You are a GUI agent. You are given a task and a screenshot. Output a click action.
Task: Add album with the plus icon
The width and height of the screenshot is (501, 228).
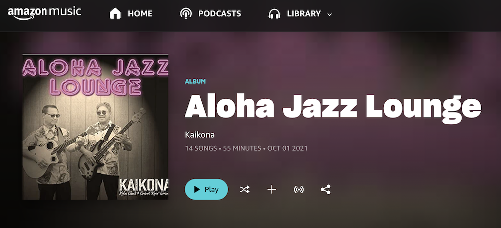click(271, 190)
